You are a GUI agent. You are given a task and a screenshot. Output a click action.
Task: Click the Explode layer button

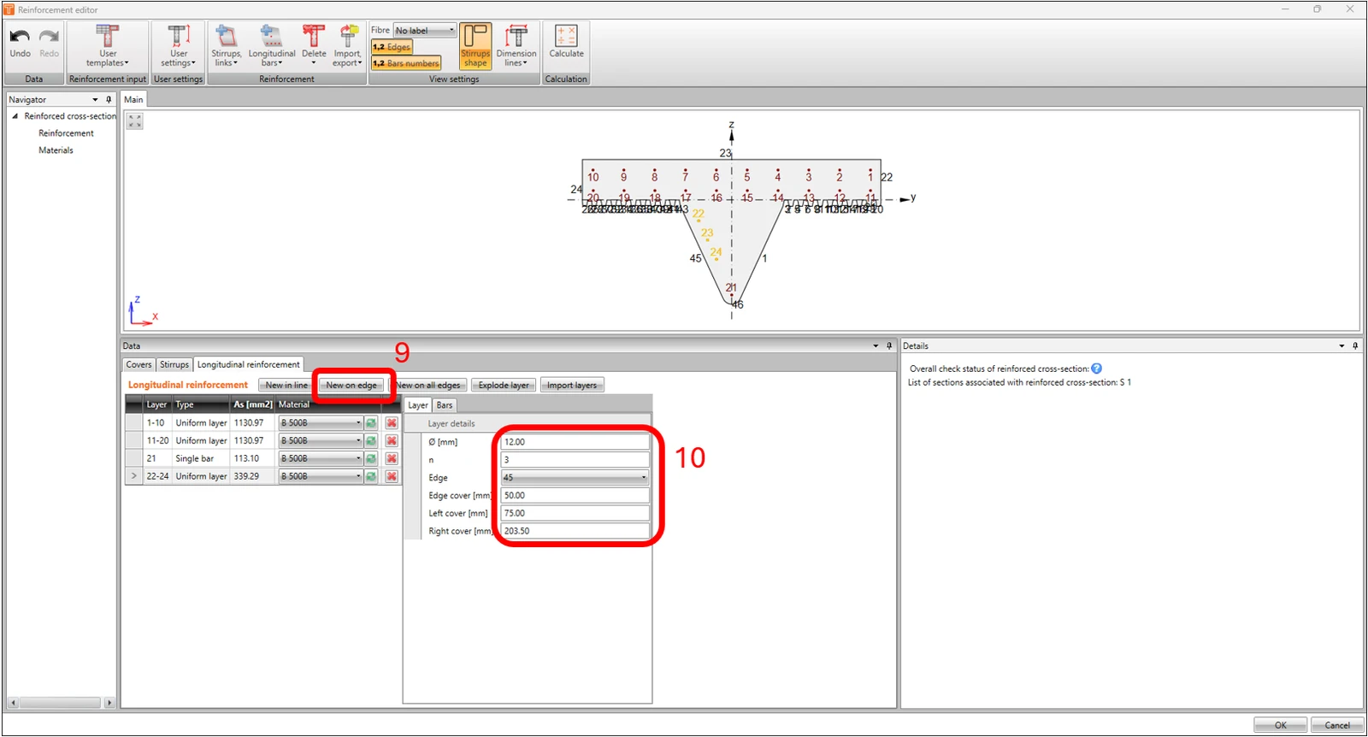click(x=504, y=386)
